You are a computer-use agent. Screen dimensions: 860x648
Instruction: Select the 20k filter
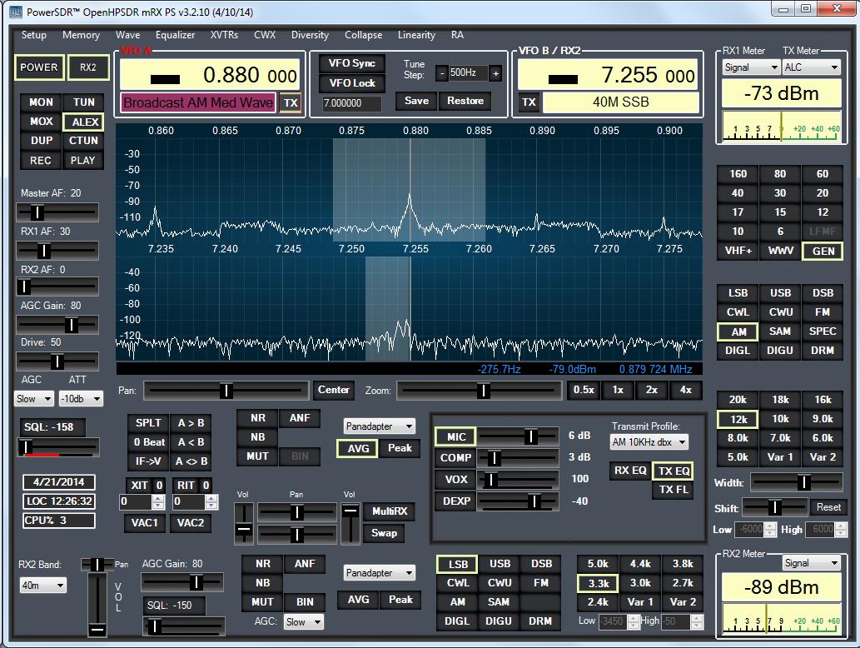click(738, 400)
